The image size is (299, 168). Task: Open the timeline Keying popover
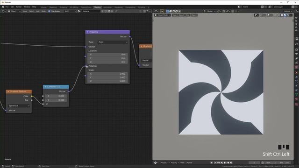(175, 163)
